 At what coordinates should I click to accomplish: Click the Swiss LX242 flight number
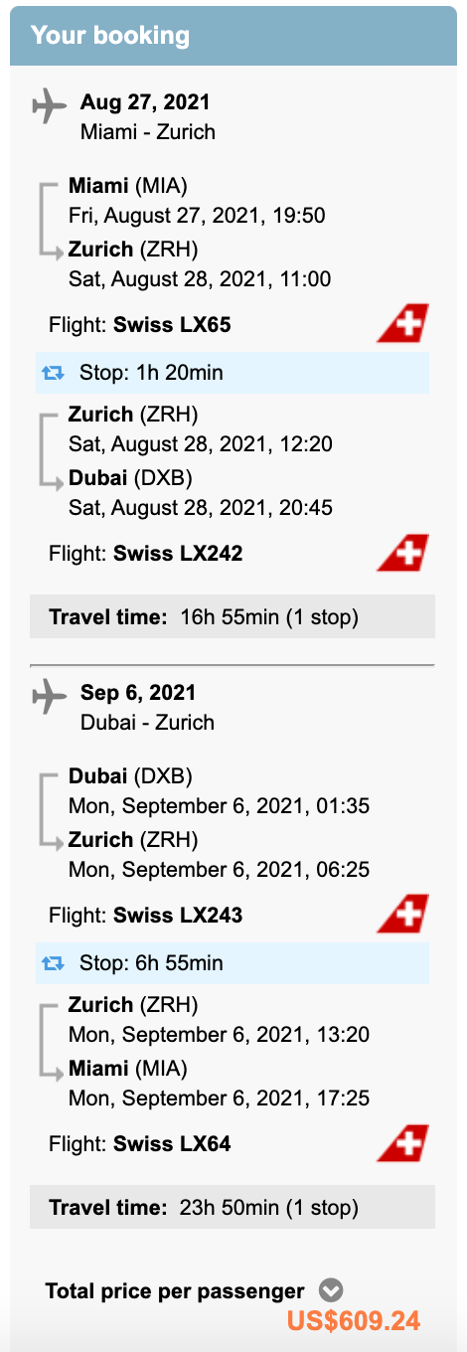click(x=178, y=554)
